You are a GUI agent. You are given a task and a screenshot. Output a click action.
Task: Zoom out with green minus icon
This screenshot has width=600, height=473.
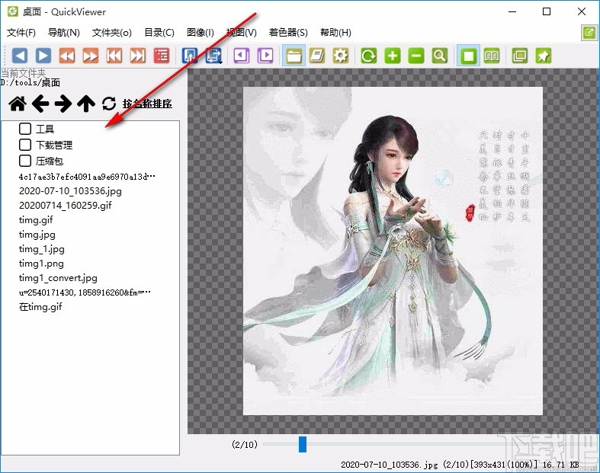point(416,56)
